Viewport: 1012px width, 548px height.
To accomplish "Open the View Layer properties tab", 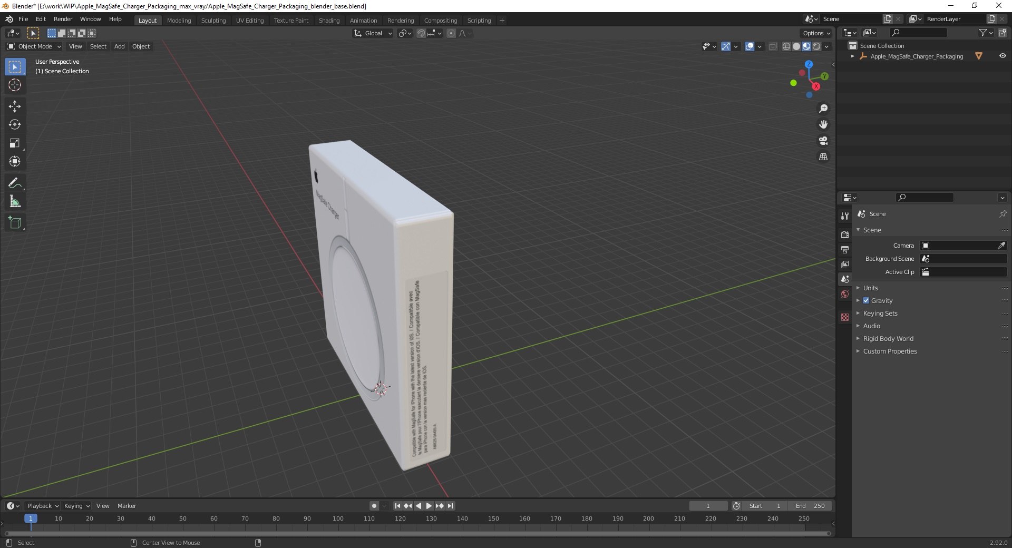I will click(845, 264).
